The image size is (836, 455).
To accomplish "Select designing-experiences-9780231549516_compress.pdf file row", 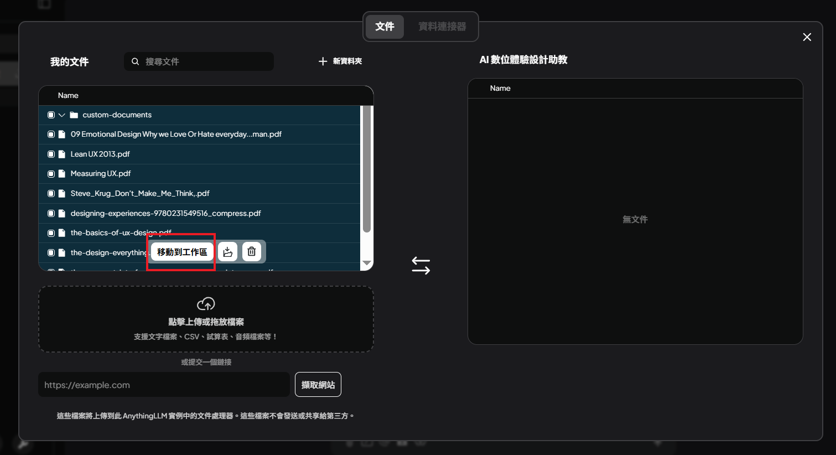I will click(x=165, y=213).
